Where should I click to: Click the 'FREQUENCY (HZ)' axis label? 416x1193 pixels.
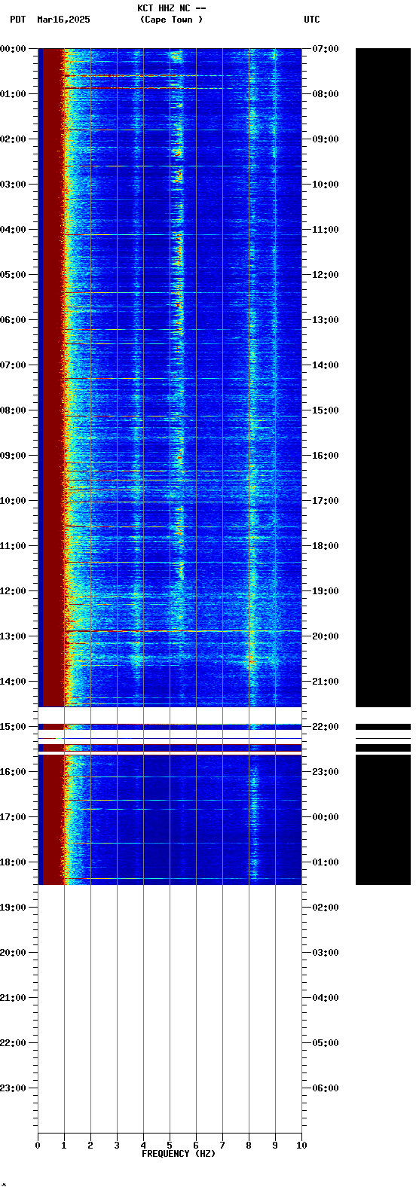coord(179,1154)
